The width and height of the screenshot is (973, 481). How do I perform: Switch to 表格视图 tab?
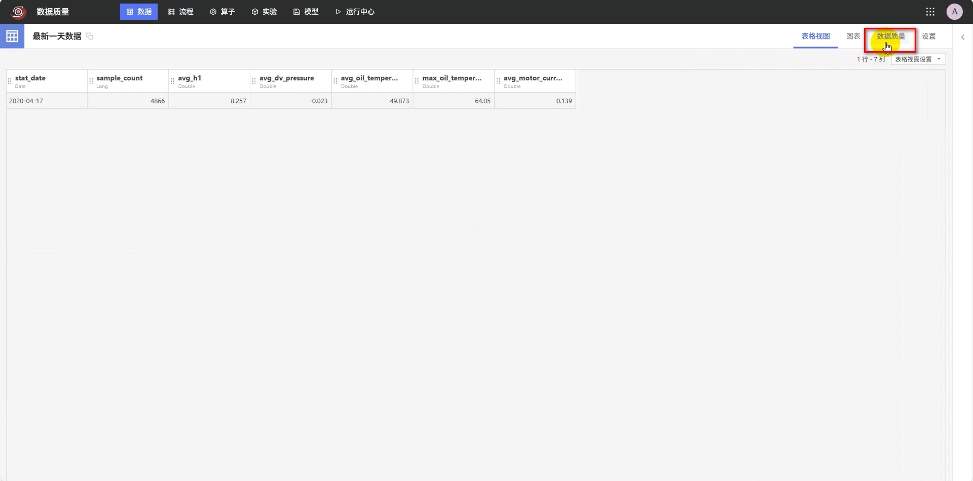tap(815, 36)
